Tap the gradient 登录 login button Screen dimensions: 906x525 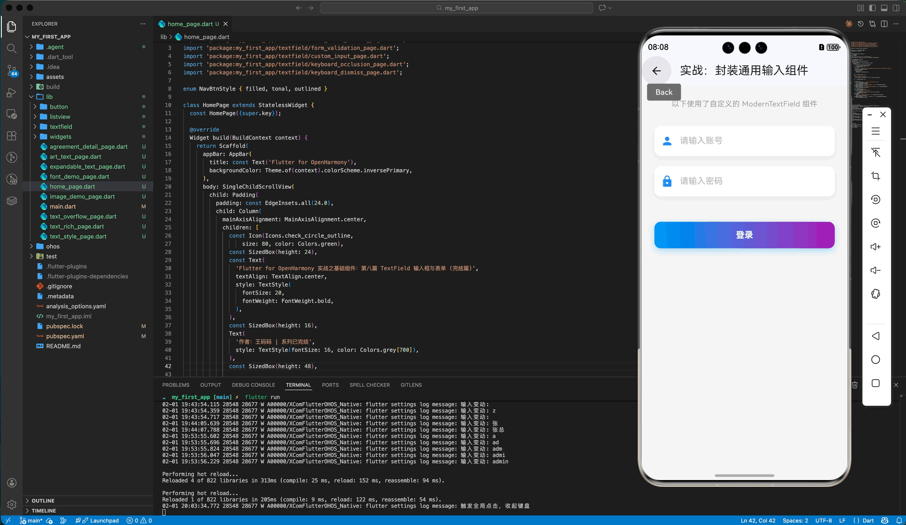pyautogui.click(x=744, y=235)
